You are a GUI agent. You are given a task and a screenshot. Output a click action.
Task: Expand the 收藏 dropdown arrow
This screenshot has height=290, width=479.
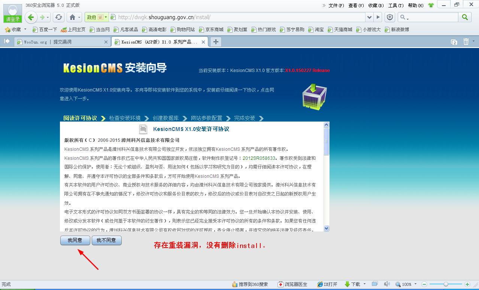(25, 29)
